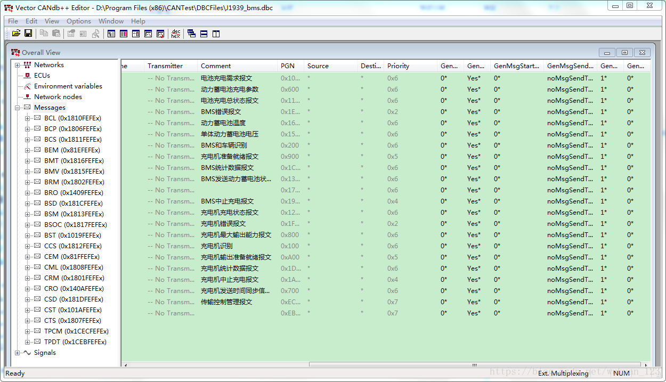666x382 pixels.
Task: Sort by the Transmitter column header
Action: 171,66
